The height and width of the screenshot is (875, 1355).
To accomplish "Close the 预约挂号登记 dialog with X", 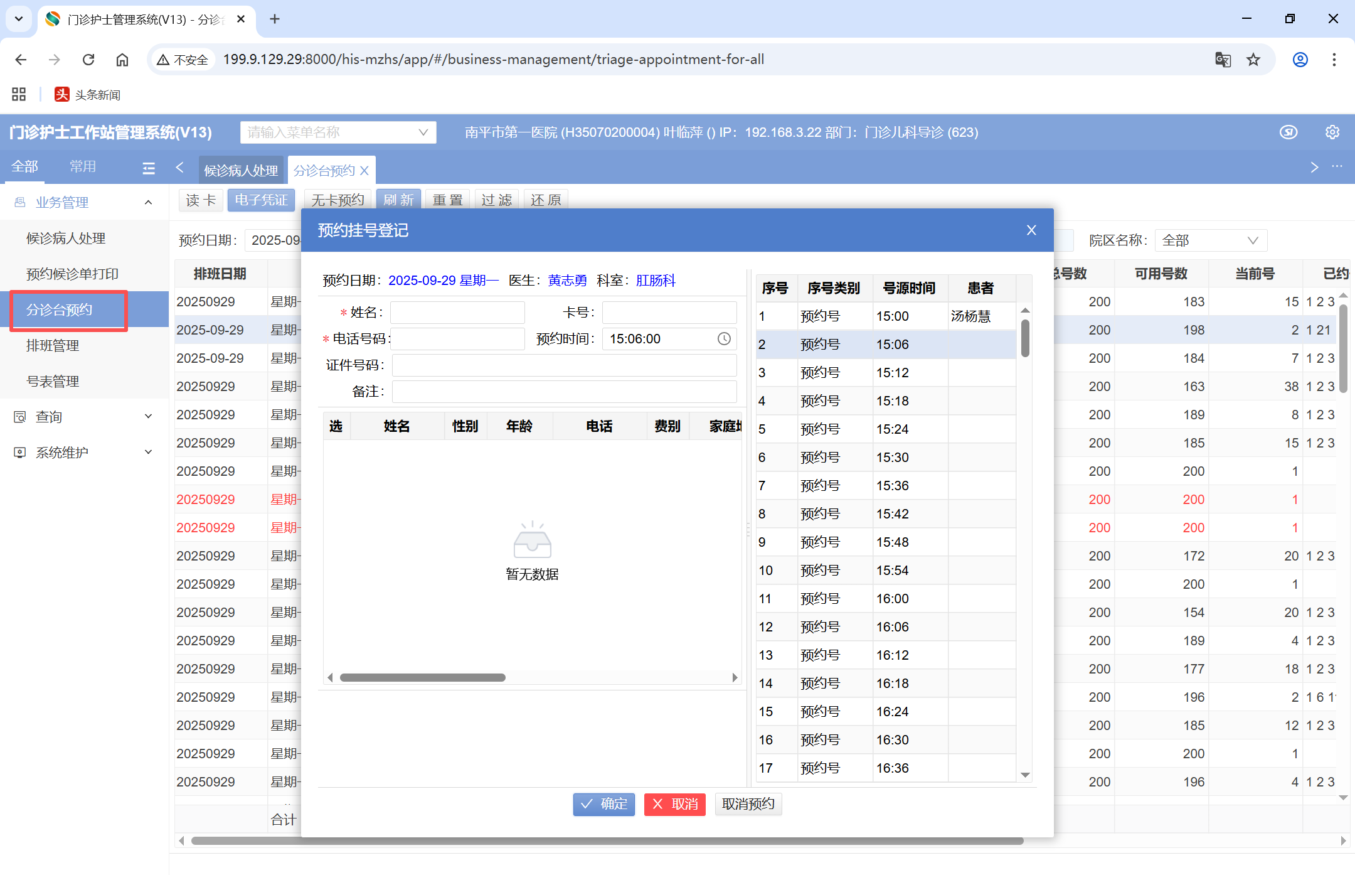I will coord(1031,230).
